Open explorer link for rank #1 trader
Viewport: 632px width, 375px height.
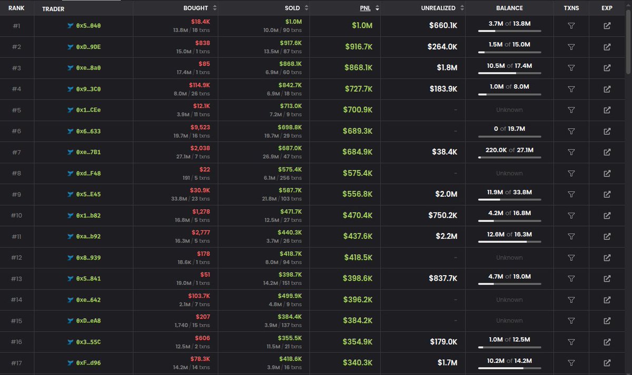(607, 26)
